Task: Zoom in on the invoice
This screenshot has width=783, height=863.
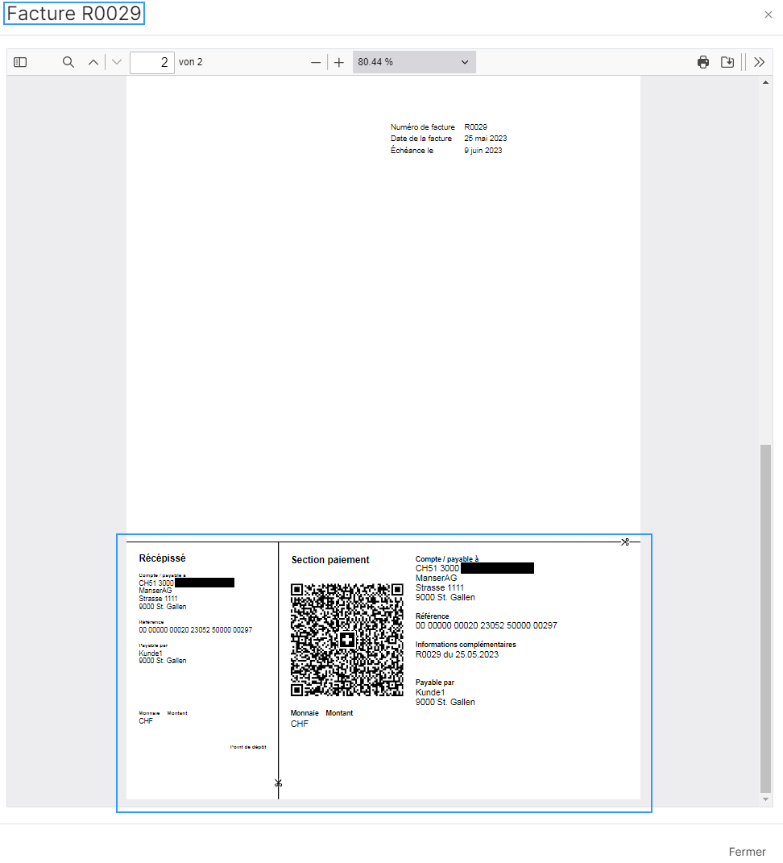Action: point(339,63)
